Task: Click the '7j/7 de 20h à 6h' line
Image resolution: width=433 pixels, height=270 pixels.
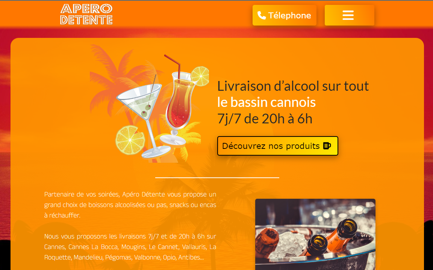Action: 265,119
